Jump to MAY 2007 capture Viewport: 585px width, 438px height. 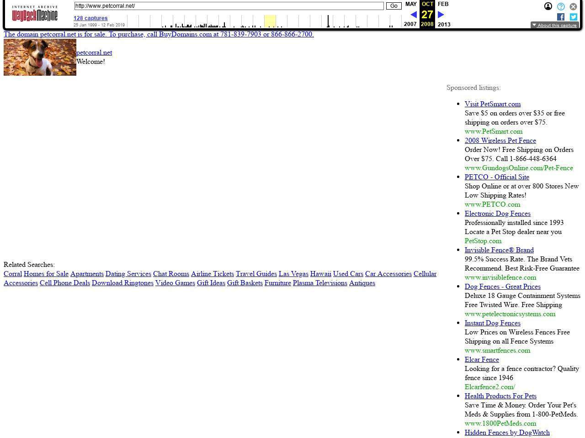point(411,4)
